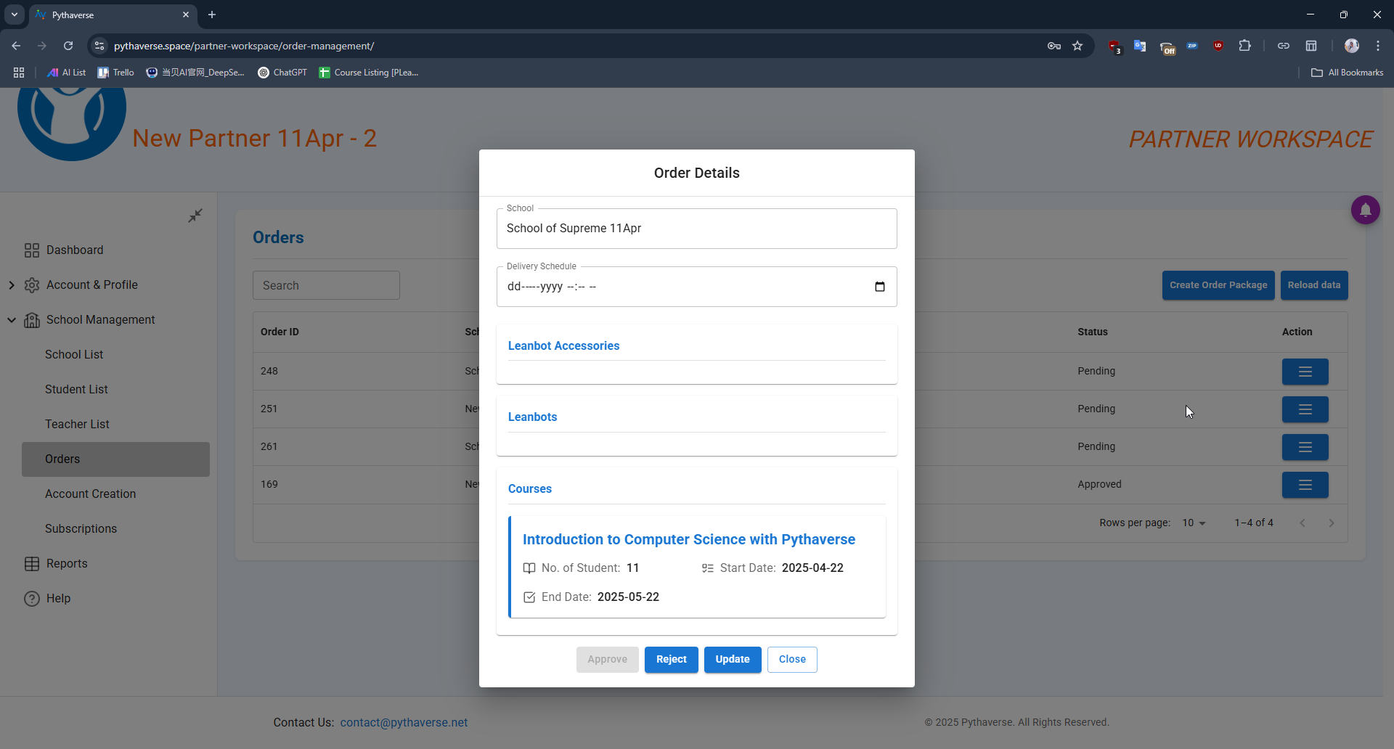The width and height of the screenshot is (1394, 749).
Task: Click the Help question mark icon
Action: pos(32,599)
